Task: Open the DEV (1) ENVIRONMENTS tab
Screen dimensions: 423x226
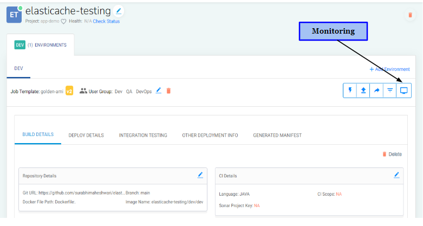Action: tap(41, 45)
